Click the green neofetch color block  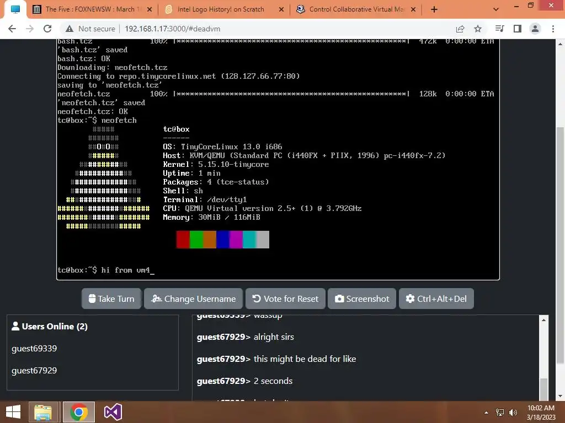[196, 240]
